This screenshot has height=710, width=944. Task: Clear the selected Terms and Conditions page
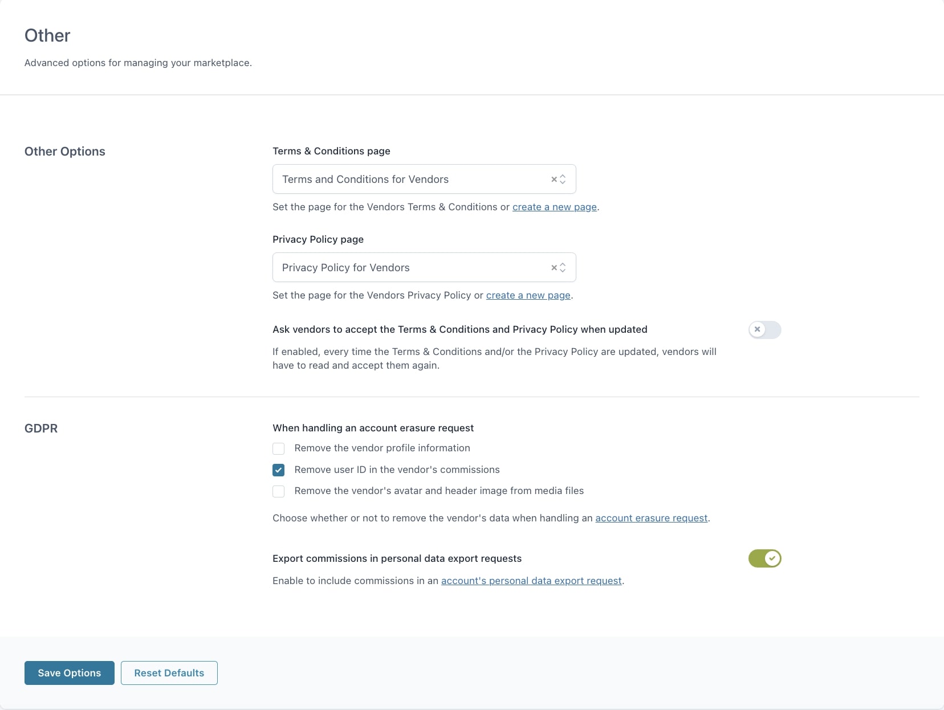point(554,179)
